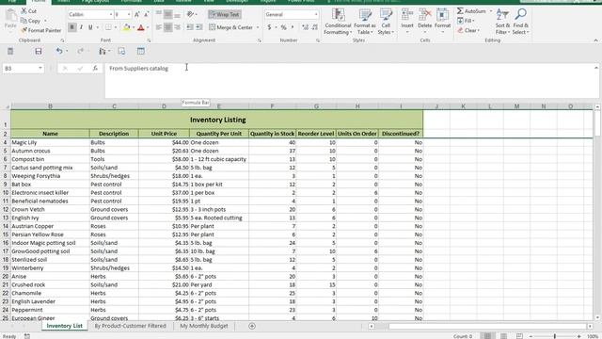Toggle Italic formatting
602x339 pixels.
[81, 27]
